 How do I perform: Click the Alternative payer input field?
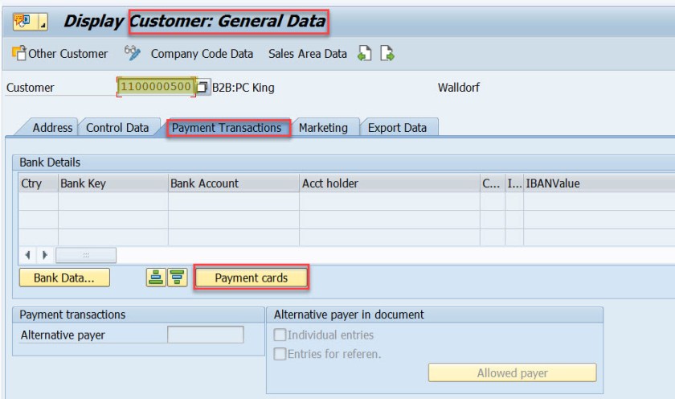[206, 335]
